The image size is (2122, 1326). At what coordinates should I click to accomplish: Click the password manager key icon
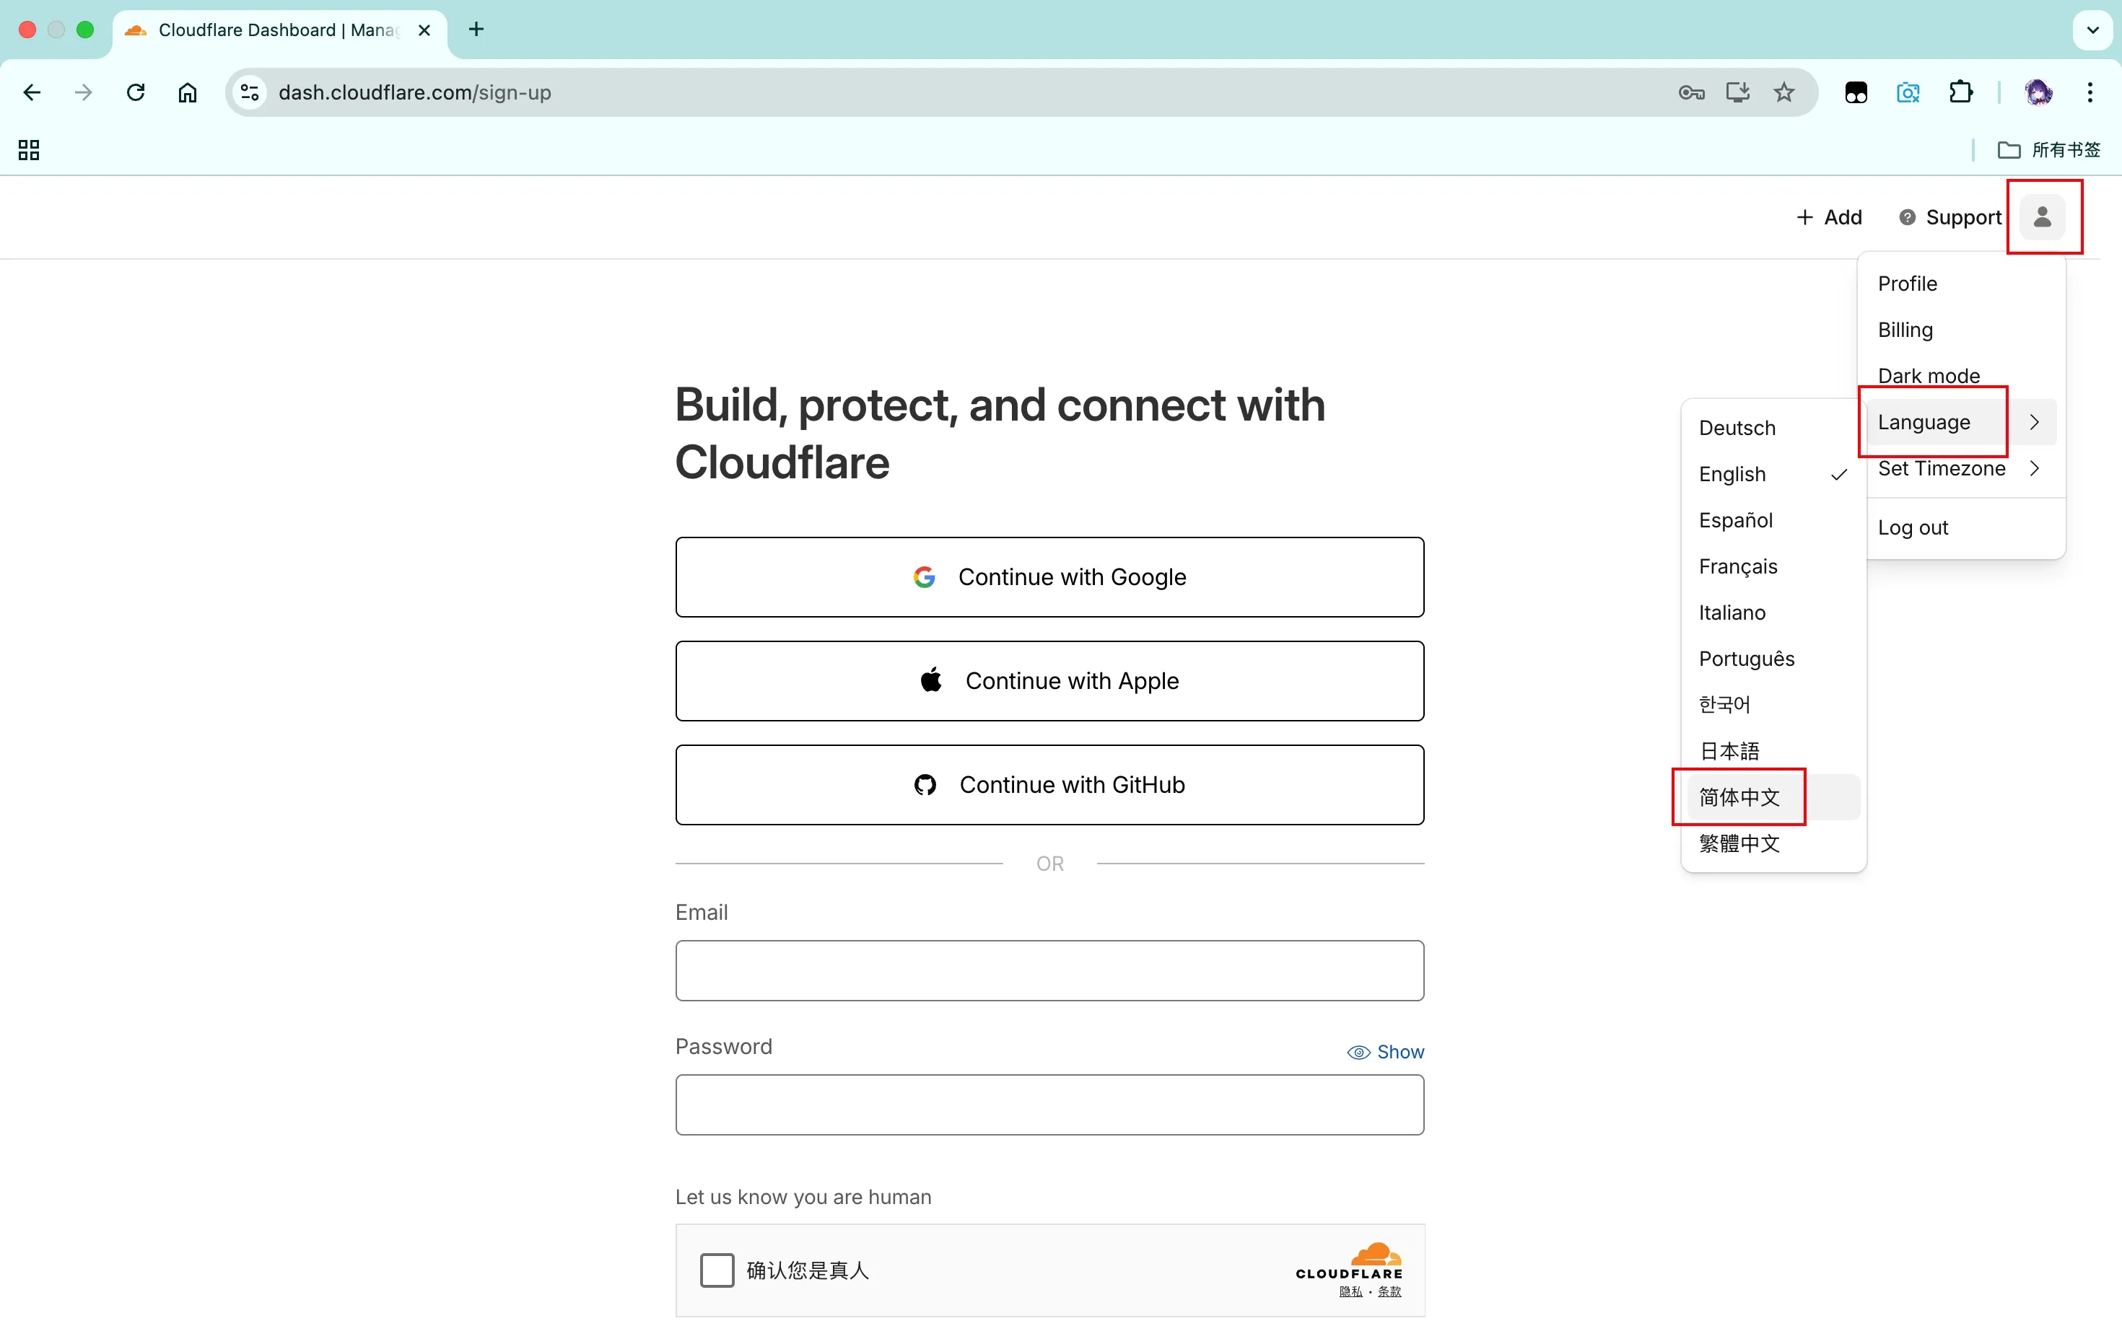(x=1690, y=92)
